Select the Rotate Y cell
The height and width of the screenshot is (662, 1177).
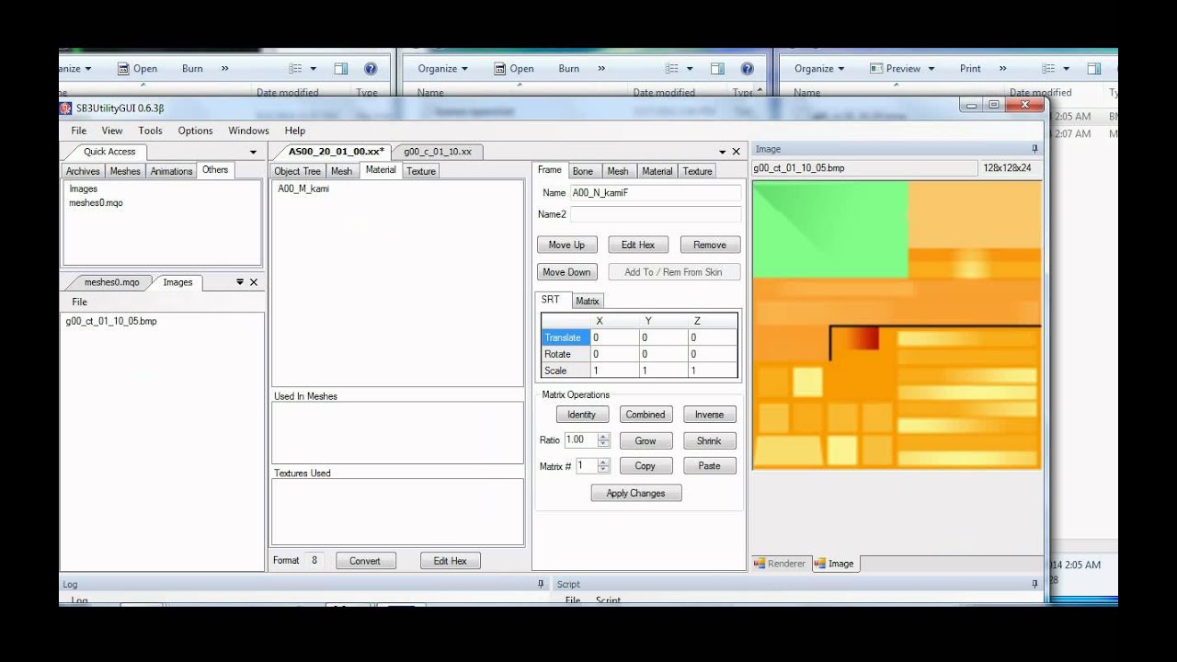(x=664, y=354)
